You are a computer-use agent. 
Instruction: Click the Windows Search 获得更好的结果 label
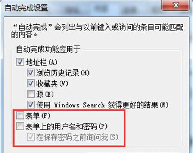click(102, 105)
